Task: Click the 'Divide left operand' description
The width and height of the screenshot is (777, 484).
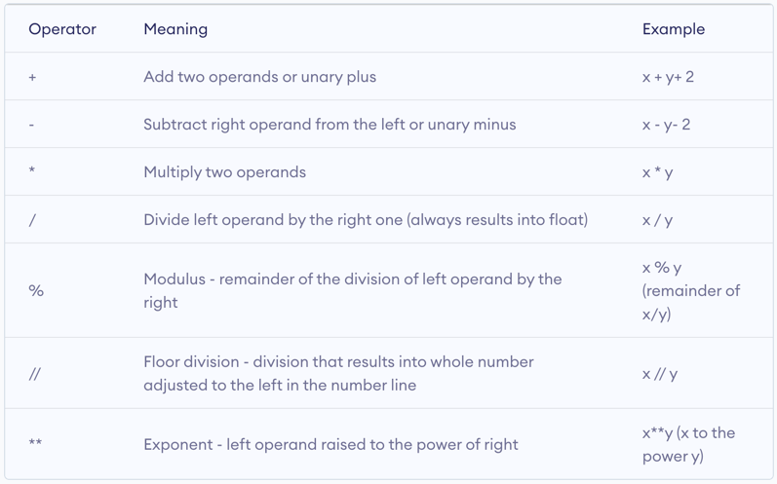Action: [x=366, y=220]
